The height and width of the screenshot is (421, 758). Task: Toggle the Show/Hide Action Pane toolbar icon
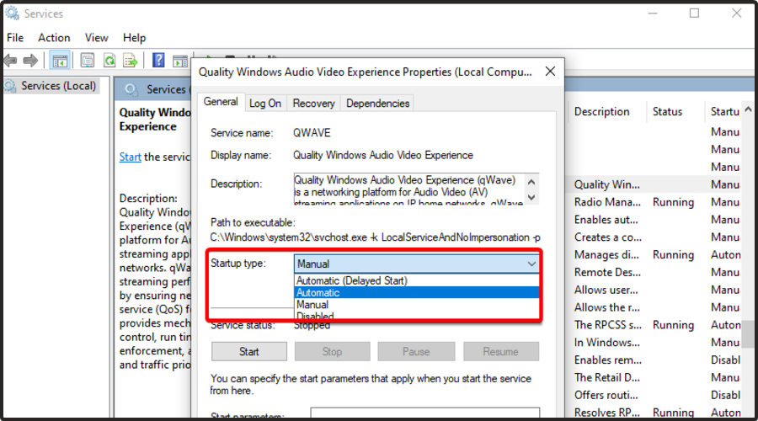click(x=180, y=61)
